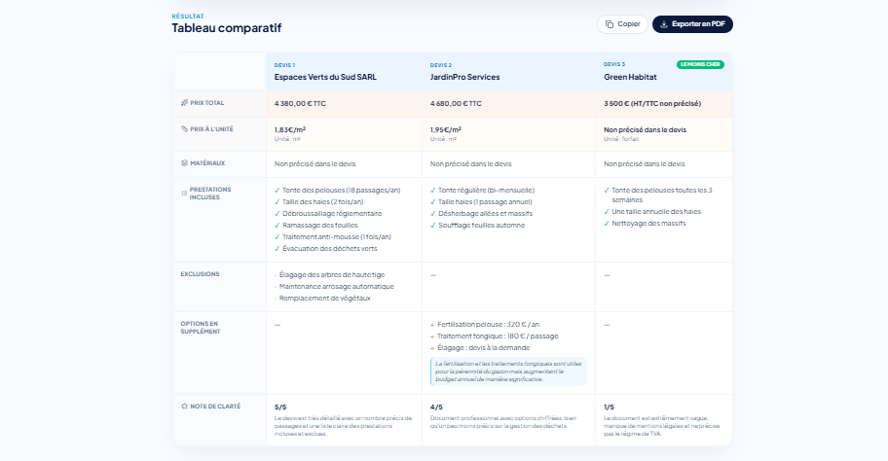Click 'Taille haies (1 passage annuel)'
Image resolution: width=888 pixels, height=461 pixels.
(x=485, y=202)
